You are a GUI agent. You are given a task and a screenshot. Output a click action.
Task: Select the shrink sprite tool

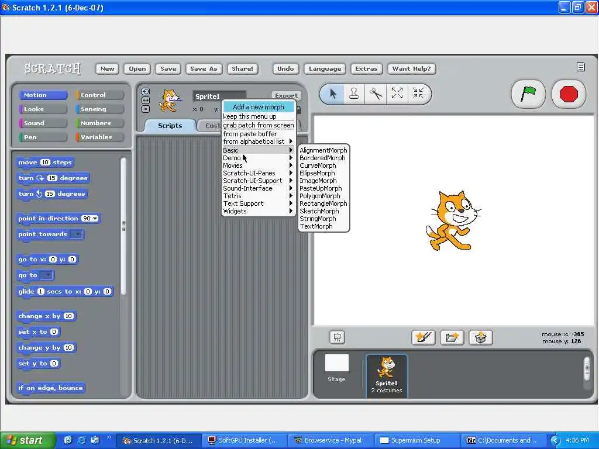click(418, 94)
